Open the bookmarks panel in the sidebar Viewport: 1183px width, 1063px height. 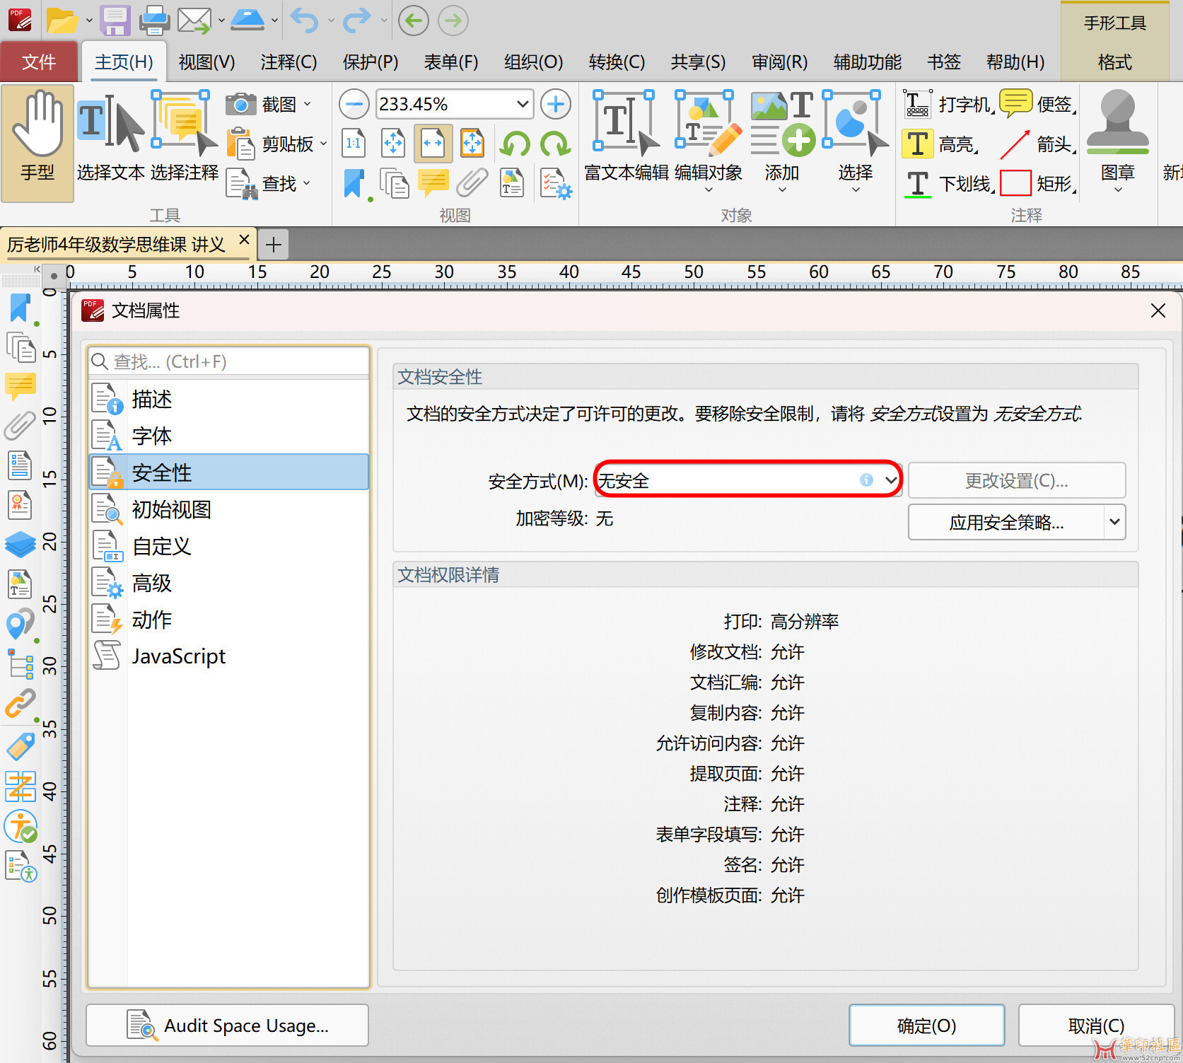[21, 308]
